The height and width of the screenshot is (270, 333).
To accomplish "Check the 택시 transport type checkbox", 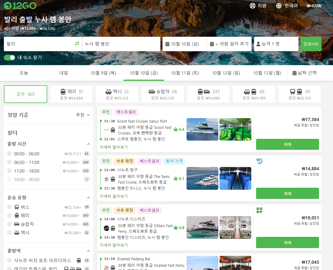I will 9,232.
